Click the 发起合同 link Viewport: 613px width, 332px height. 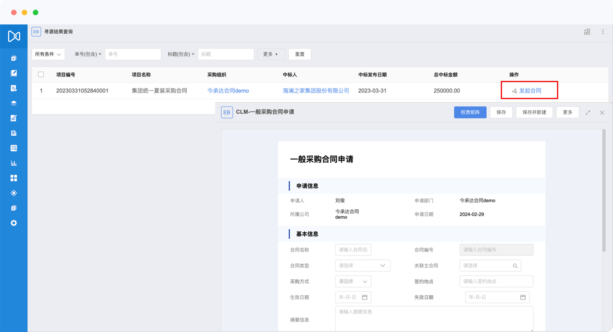point(530,91)
